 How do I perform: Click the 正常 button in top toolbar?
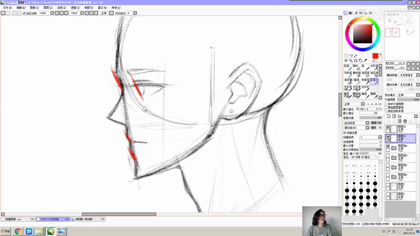[103, 13]
